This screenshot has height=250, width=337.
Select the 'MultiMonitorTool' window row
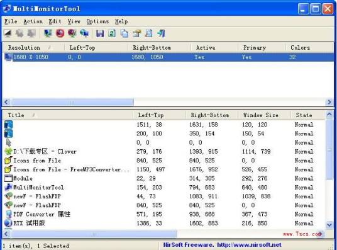point(164,187)
